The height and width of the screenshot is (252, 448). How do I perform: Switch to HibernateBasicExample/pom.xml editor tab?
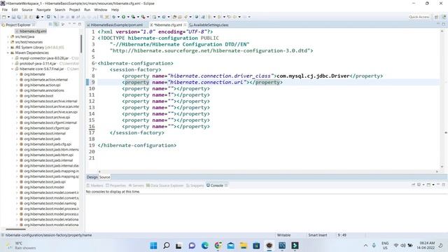[115, 25]
